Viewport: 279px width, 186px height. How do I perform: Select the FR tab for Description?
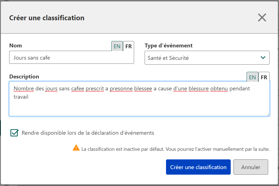264,77
